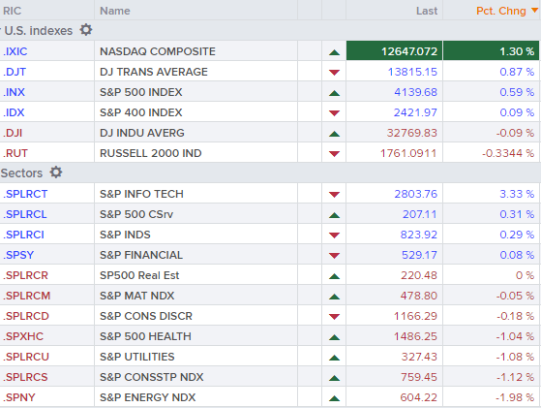
Task: Open the .SPLRCR ticker link
Action: [x=25, y=275]
